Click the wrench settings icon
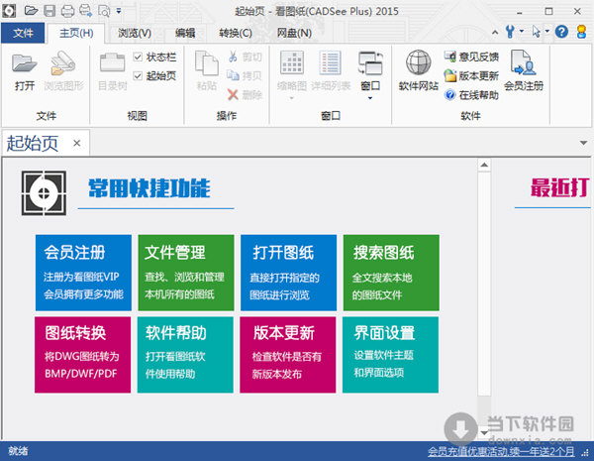The height and width of the screenshot is (461, 594). [510, 32]
